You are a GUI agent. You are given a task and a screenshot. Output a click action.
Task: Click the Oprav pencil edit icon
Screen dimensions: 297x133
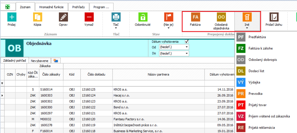63,17
